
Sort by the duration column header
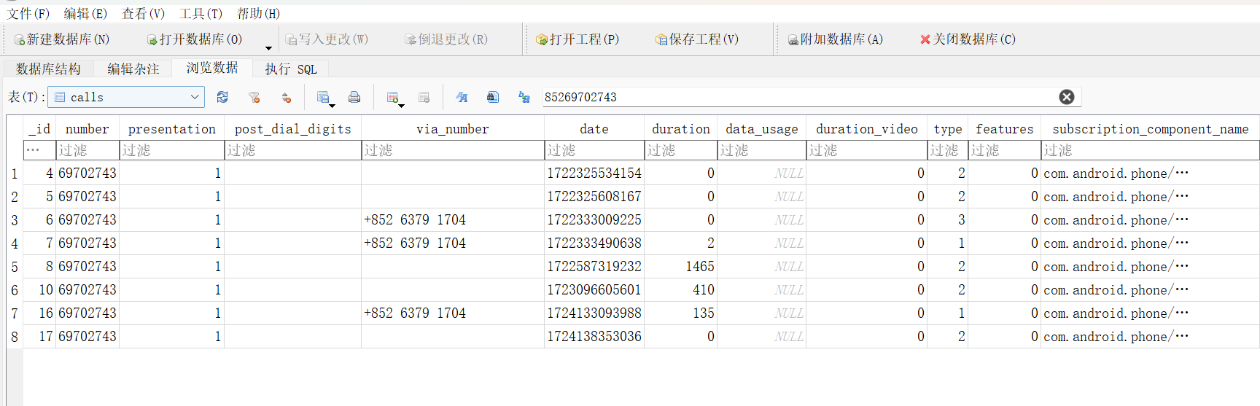coord(681,129)
